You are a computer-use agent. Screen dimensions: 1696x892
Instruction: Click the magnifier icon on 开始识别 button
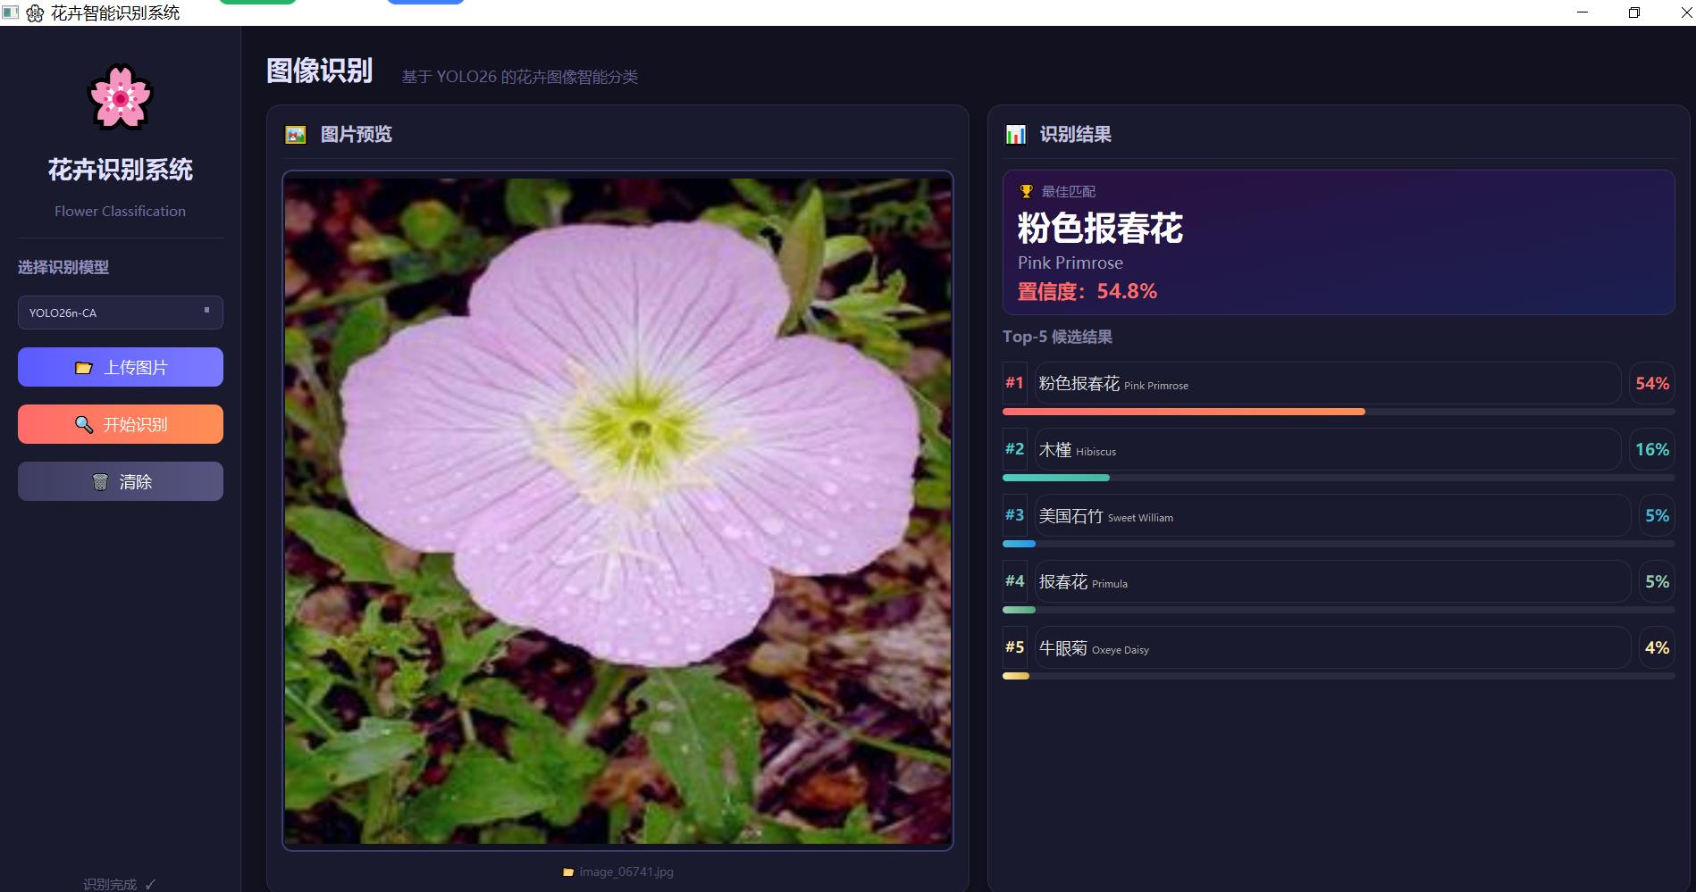click(85, 424)
